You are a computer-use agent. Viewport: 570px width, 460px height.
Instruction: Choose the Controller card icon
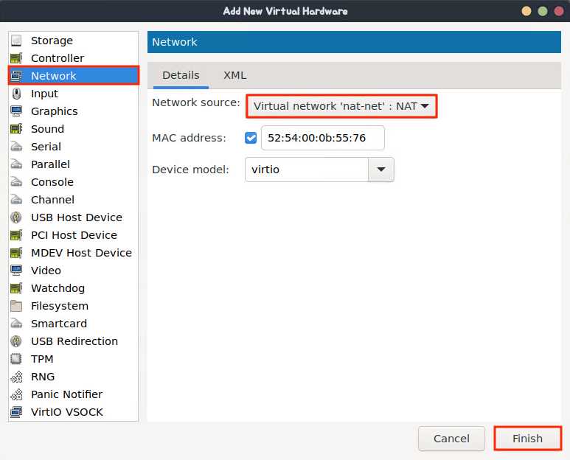pyautogui.click(x=16, y=58)
